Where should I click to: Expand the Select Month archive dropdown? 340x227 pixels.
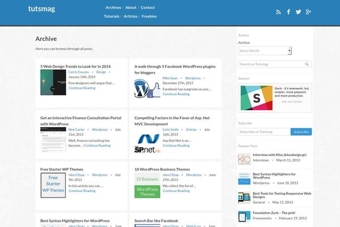[265, 51]
